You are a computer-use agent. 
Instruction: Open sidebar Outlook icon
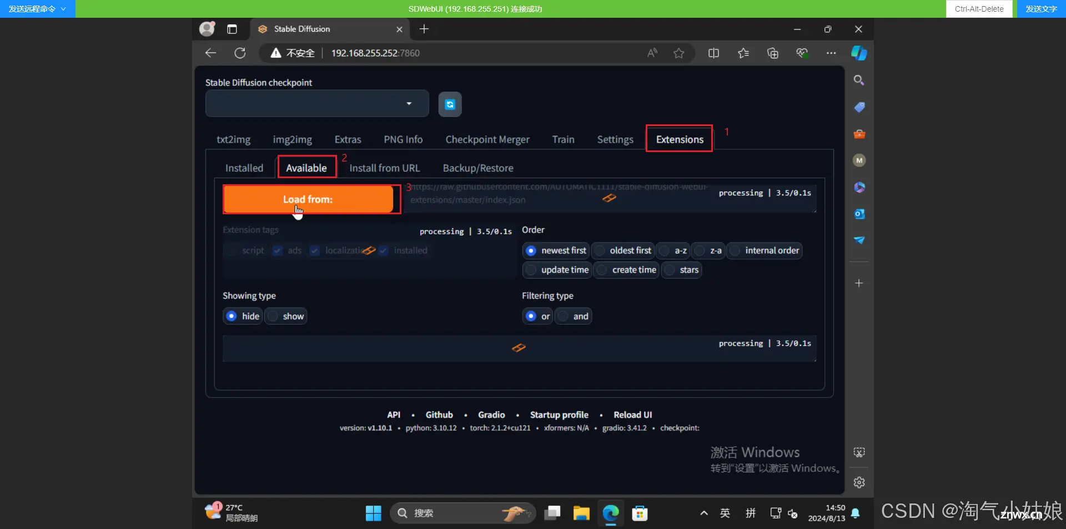(x=859, y=214)
